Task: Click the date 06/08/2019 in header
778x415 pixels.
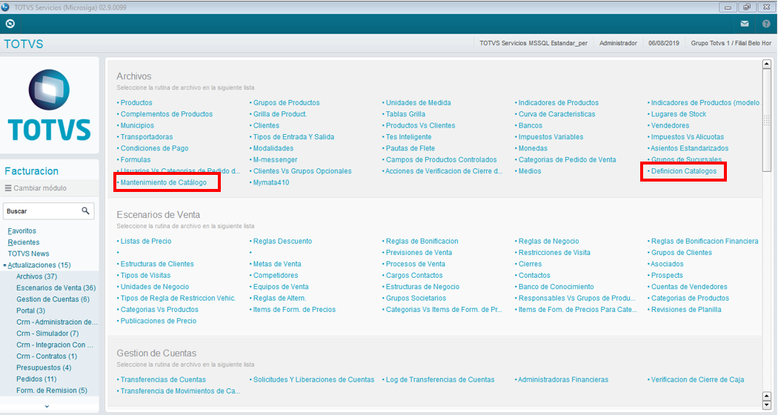Action: [x=664, y=43]
